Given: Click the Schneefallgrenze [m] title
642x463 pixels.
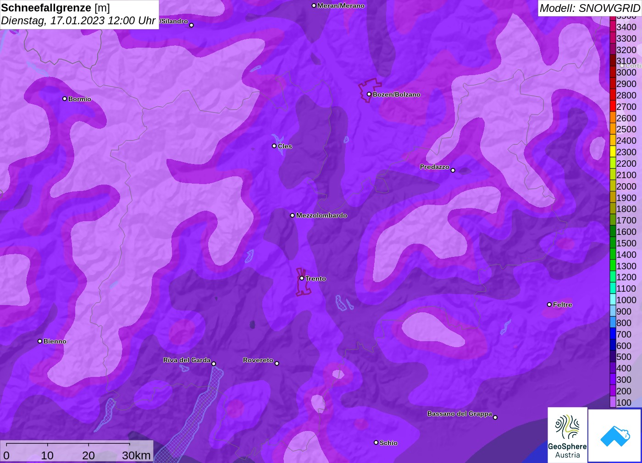Looking at the screenshot, I should click(x=55, y=8).
